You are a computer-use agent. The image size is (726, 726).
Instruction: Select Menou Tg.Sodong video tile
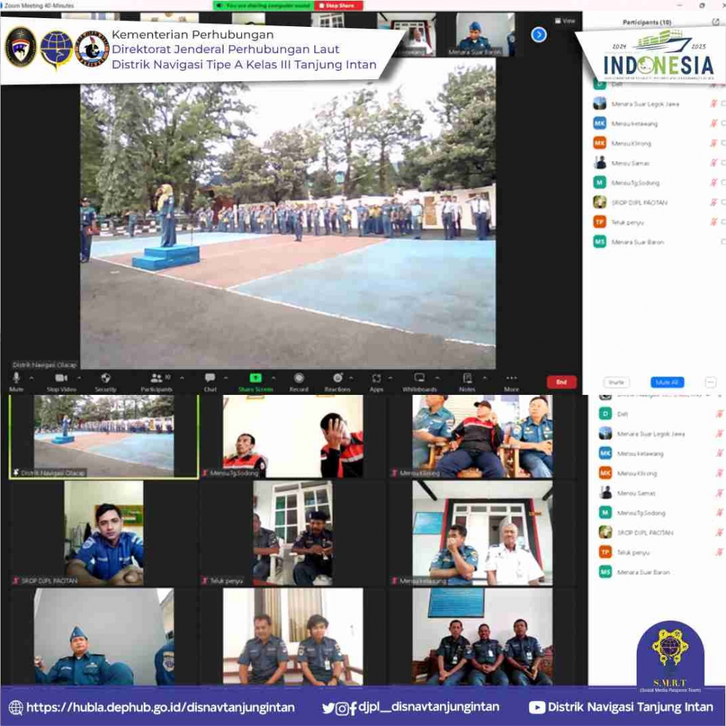tap(293, 436)
